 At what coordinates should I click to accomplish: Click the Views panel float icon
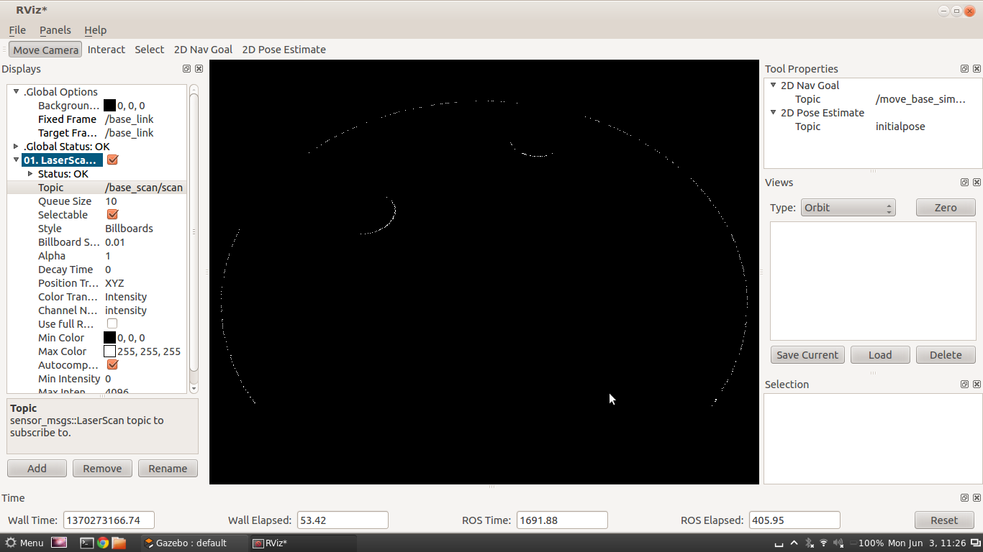(964, 183)
